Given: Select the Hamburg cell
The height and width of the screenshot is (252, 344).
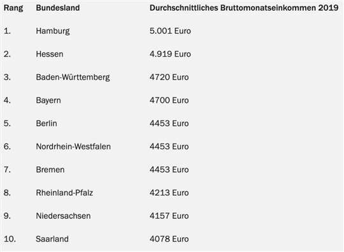Looking at the screenshot, I should 53,31.
